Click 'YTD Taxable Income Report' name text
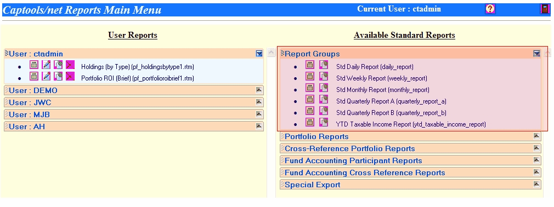Viewport: 554px width, 207px height. tap(374, 124)
